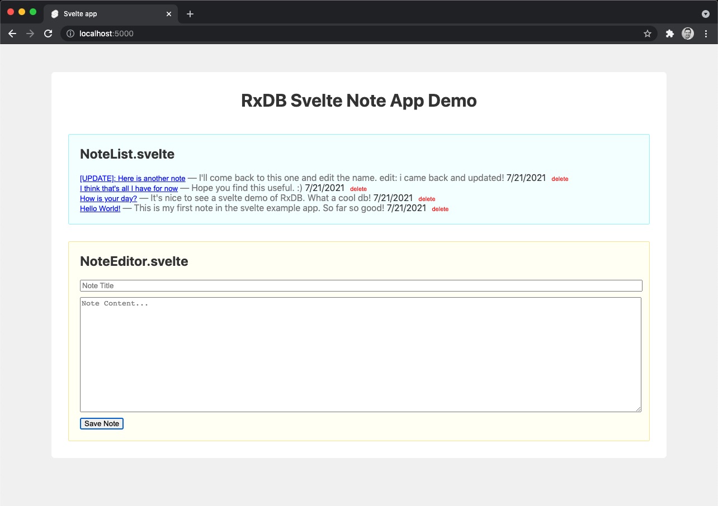This screenshot has width=718, height=506.
Task: Open the 'I think that's all I have for now' note
Action: pyautogui.click(x=129, y=189)
